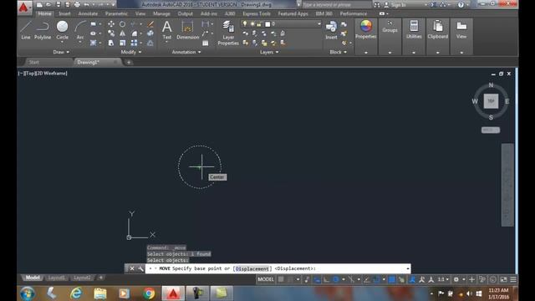Screen dimensions: 535x301
Task: Open the Parametric ribbon tab
Action: (116, 13)
